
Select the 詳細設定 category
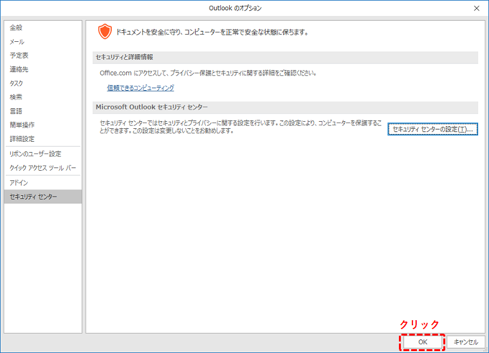click(x=42, y=138)
